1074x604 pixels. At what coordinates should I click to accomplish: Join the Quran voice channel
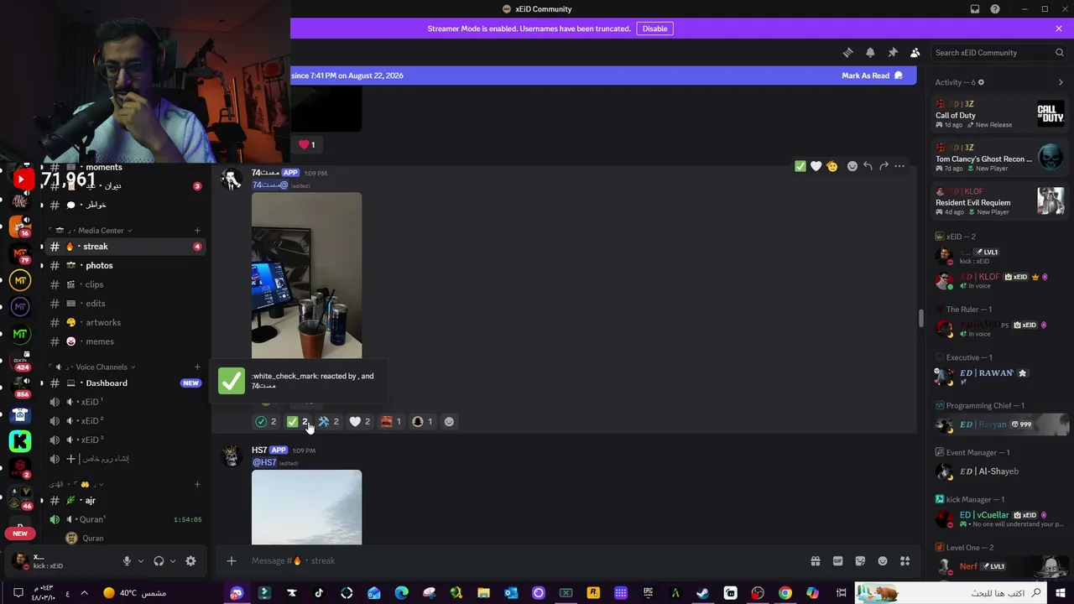click(126, 519)
